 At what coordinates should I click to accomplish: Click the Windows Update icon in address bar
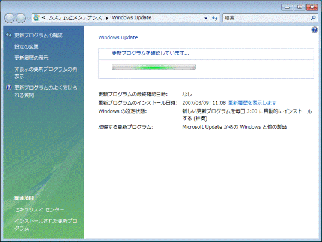[x=37, y=18]
